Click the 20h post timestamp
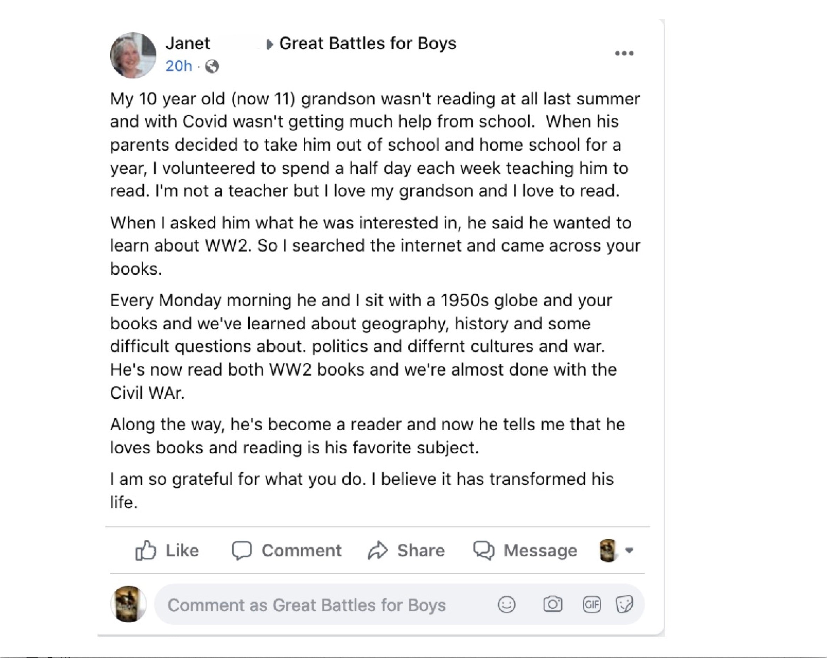Image resolution: width=827 pixels, height=658 pixels. pos(179,66)
